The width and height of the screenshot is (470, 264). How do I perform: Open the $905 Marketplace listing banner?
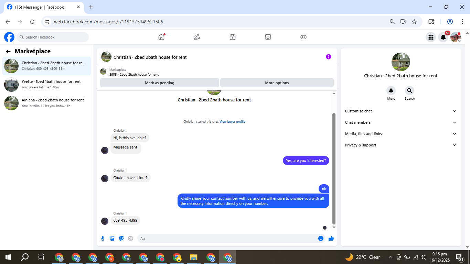[x=217, y=72]
